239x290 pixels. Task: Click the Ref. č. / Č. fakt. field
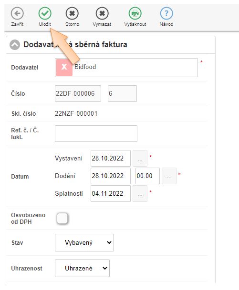96,133
